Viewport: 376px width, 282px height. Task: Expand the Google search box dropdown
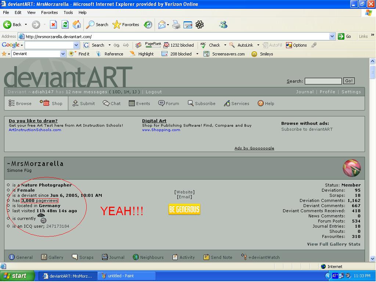[x=76, y=45]
